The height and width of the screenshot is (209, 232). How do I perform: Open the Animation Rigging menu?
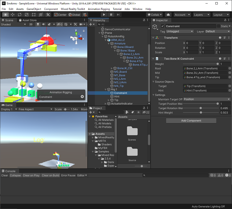click(99, 9)
